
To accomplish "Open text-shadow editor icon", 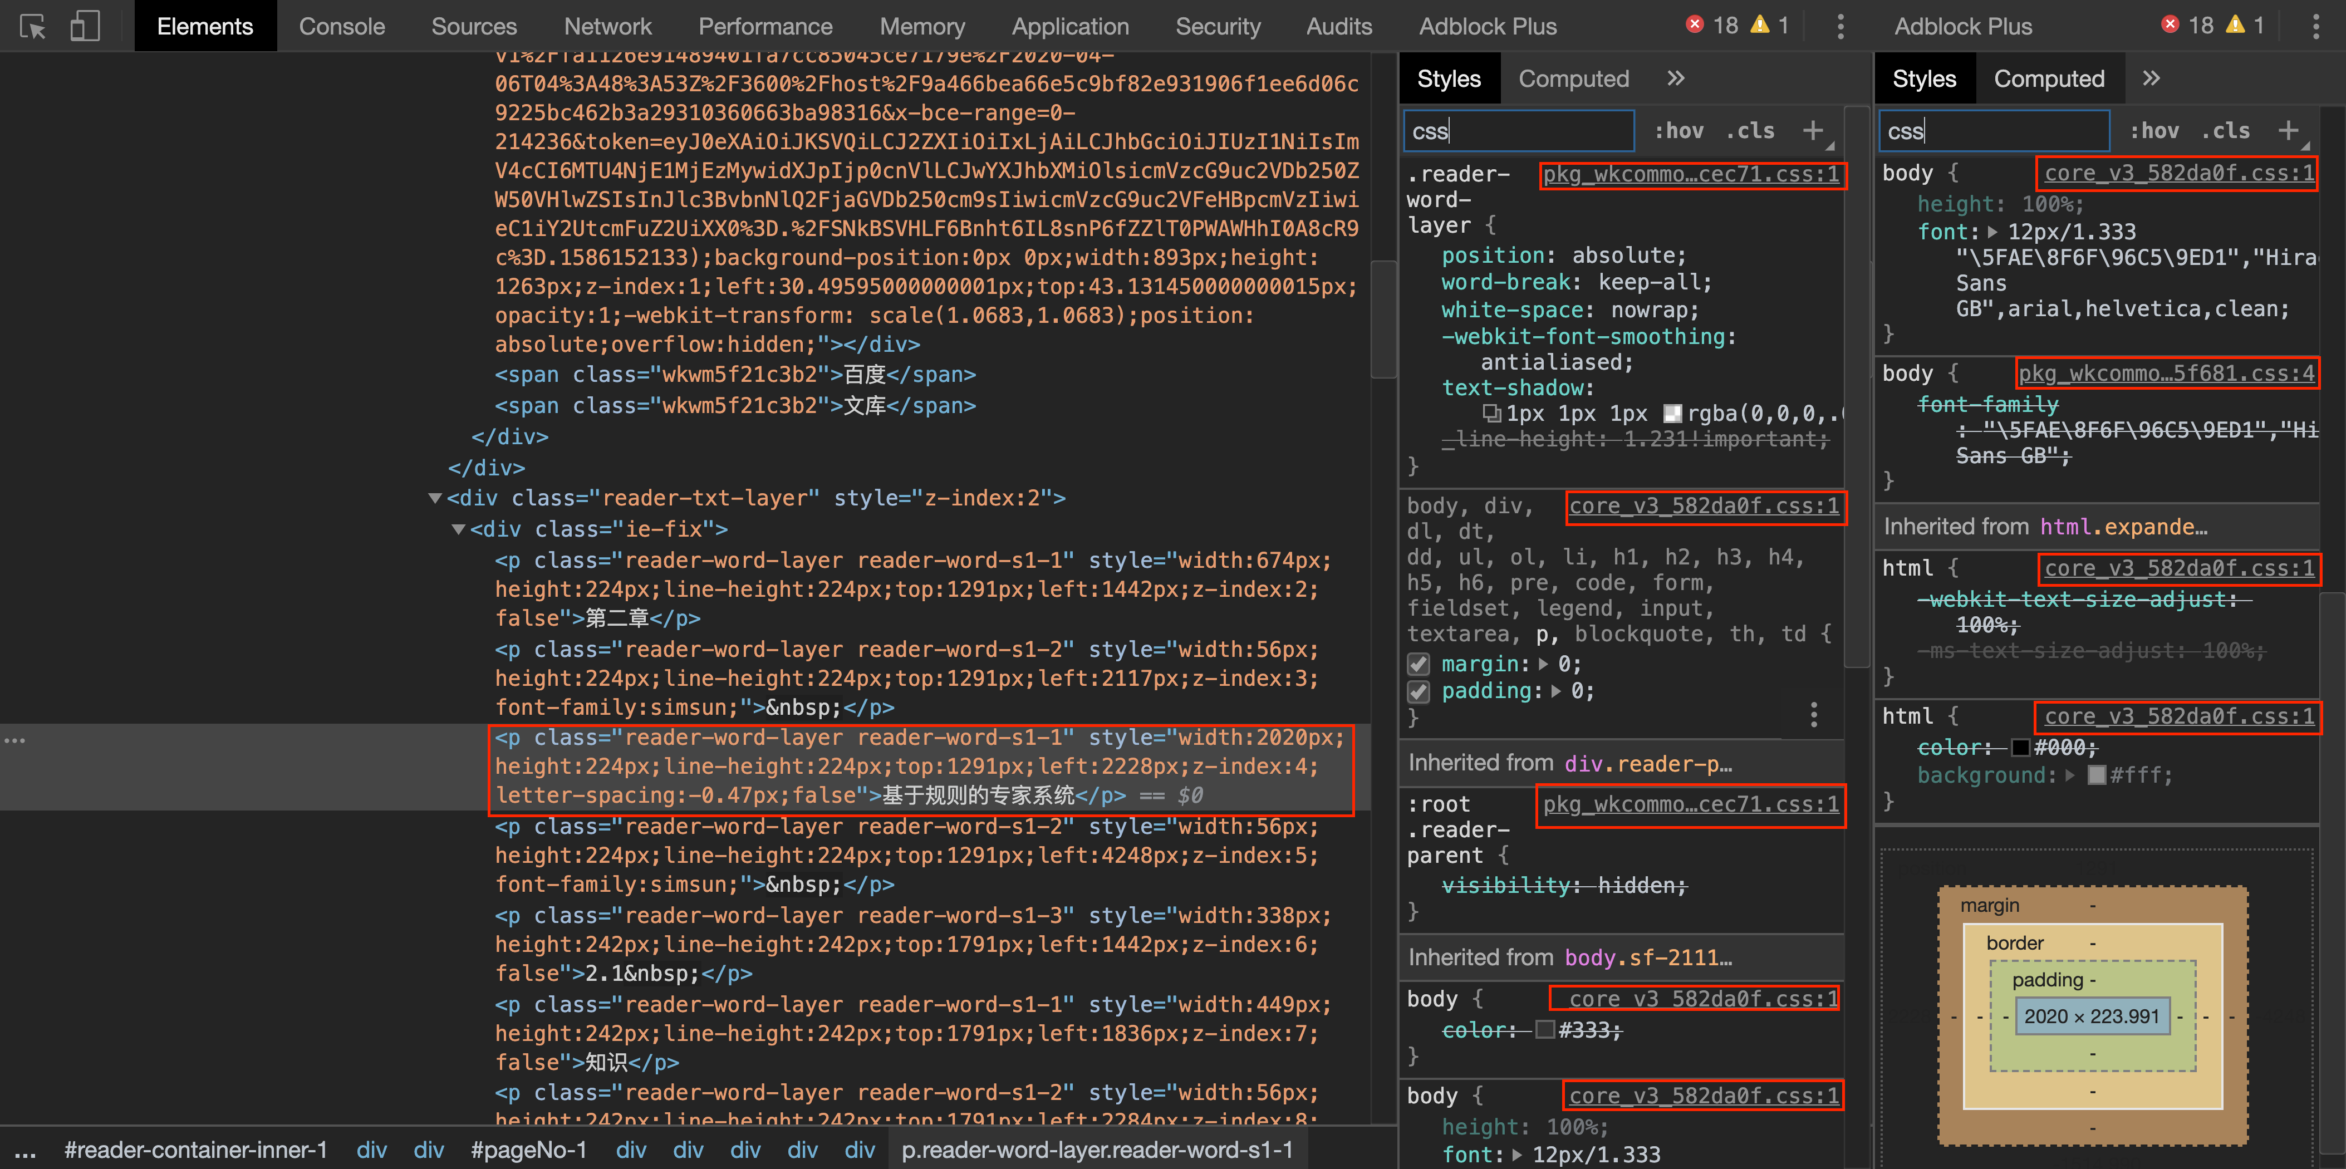I will coord(1491,414).
